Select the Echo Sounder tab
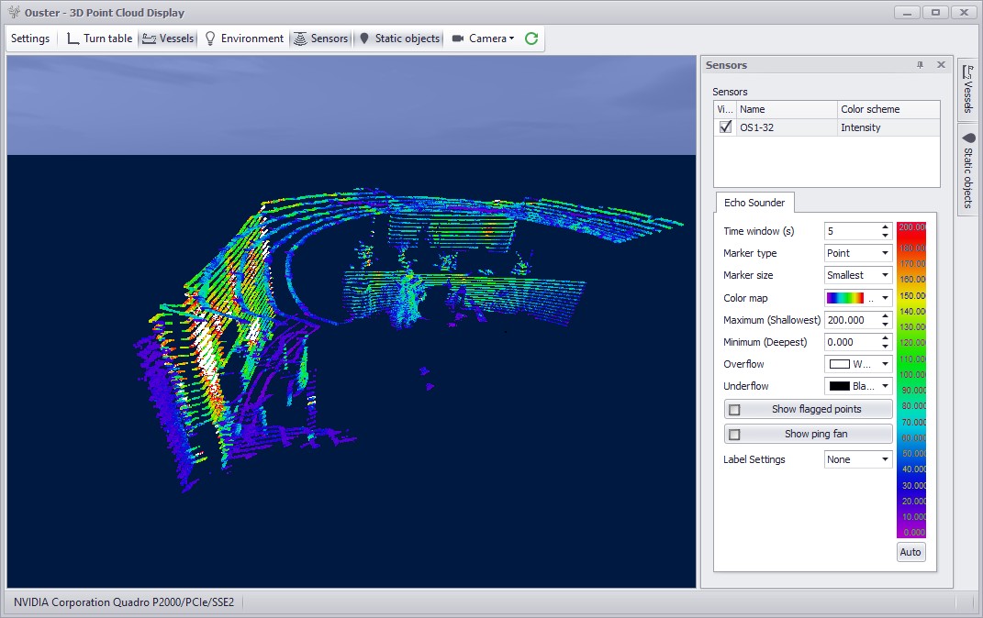 coord(754,203)
